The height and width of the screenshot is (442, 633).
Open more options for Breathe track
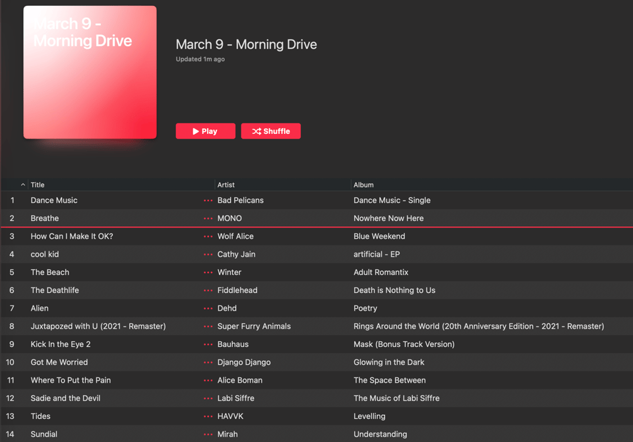point(208,218)
